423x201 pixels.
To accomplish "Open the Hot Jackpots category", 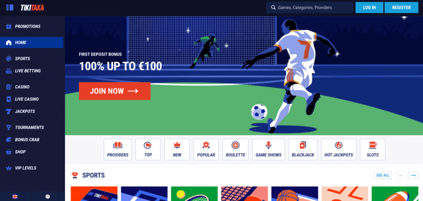I will tap(339, 149).
